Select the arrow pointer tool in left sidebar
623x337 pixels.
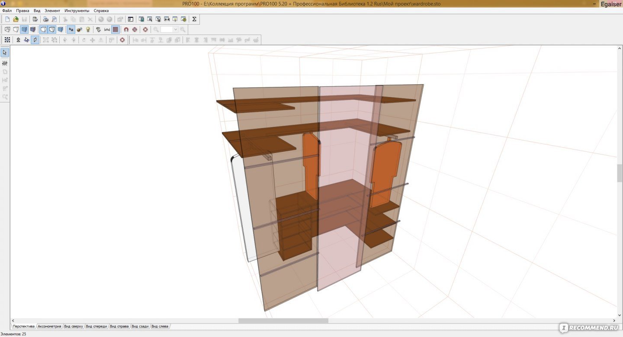5,53
